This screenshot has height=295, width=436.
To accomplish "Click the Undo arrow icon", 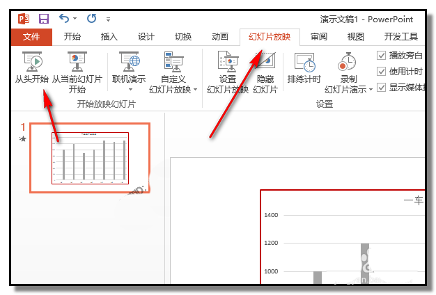I will [x=63, y=18].
